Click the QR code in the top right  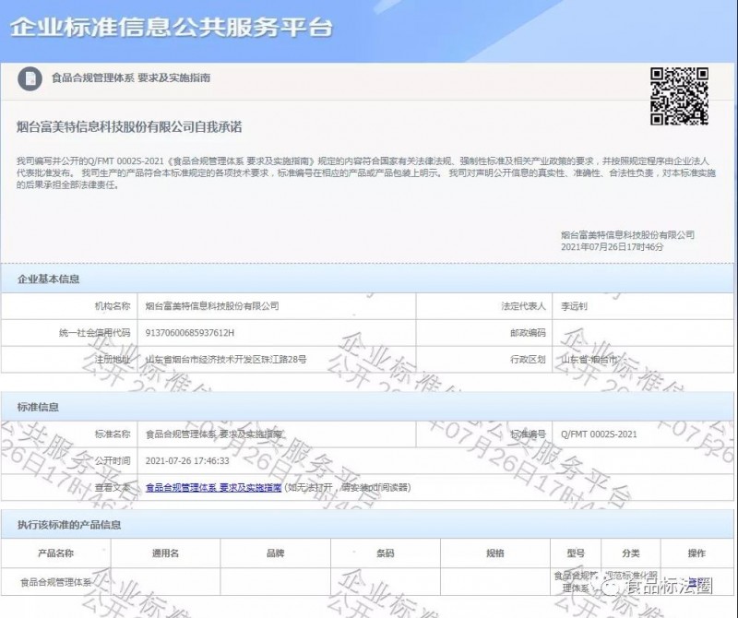click(x=679, y=97)
